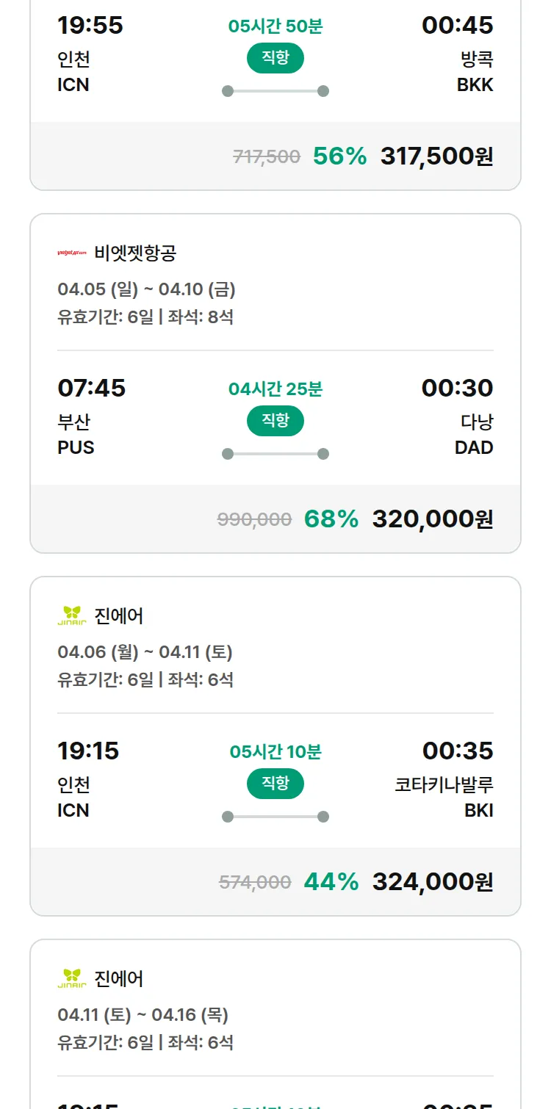Viewport: 551px width, 1109px height.
Task: Tap the 직항 badge on the Bangkok flight
Action: coord(275,59)
